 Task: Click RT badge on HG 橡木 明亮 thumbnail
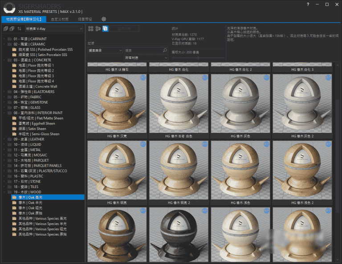coord(143,144)
